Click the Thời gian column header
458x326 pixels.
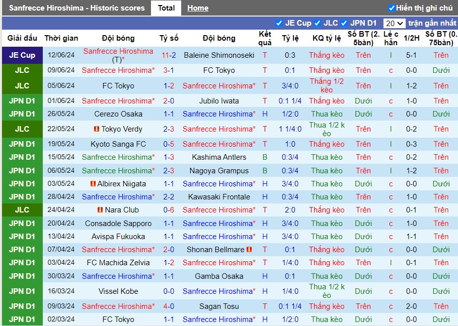click(61, 38)
